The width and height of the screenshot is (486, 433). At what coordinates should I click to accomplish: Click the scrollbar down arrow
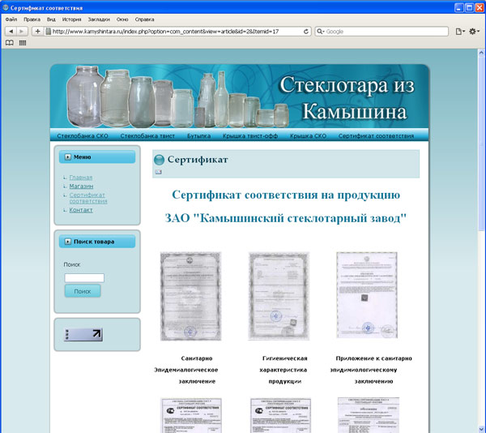click(481, 429)
